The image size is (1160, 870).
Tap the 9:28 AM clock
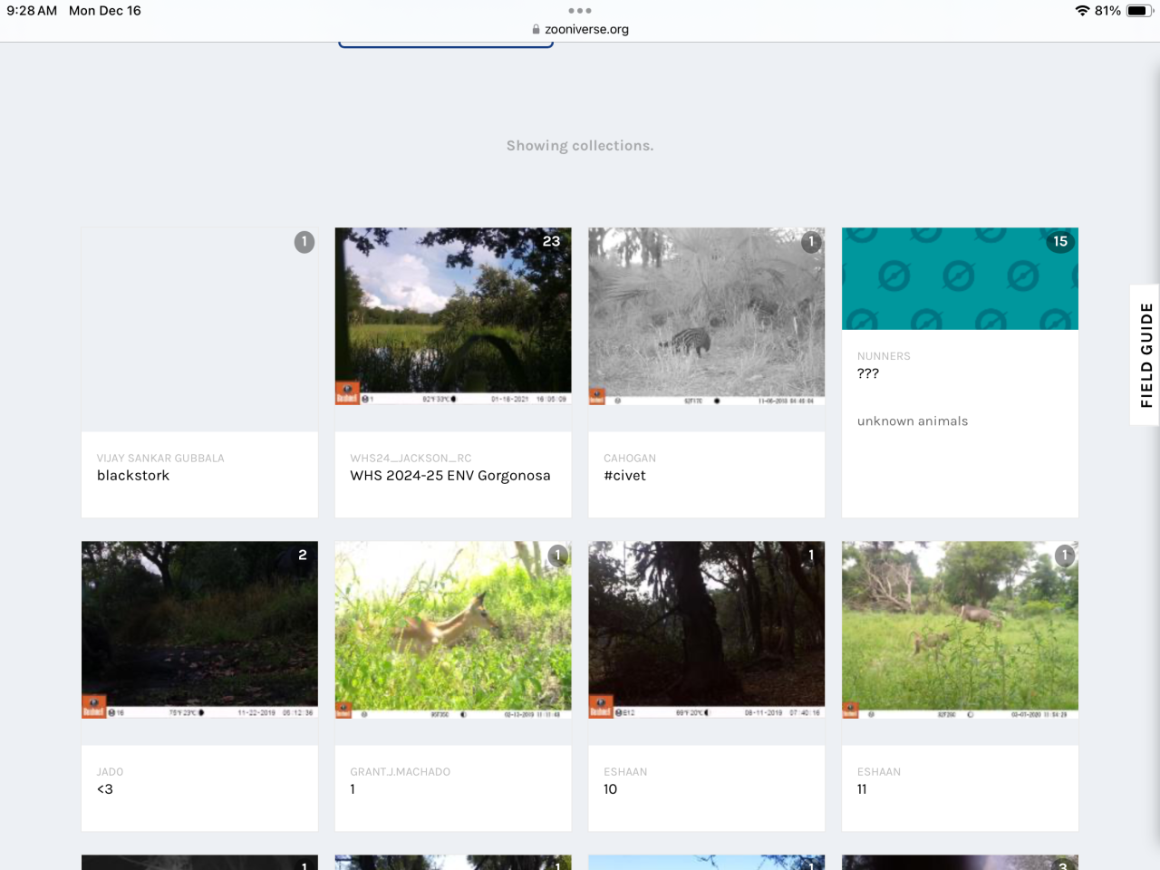pos(32,11)
